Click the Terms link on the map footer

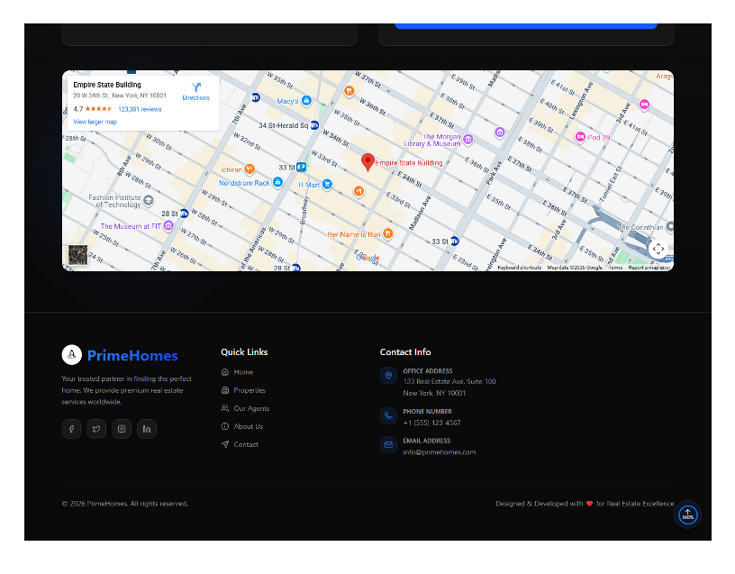tap(616, 268)
